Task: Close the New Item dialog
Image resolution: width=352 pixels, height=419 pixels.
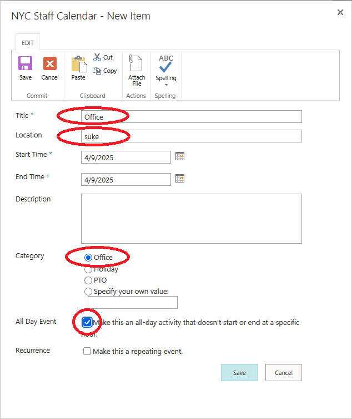Action: pos(340,12)
